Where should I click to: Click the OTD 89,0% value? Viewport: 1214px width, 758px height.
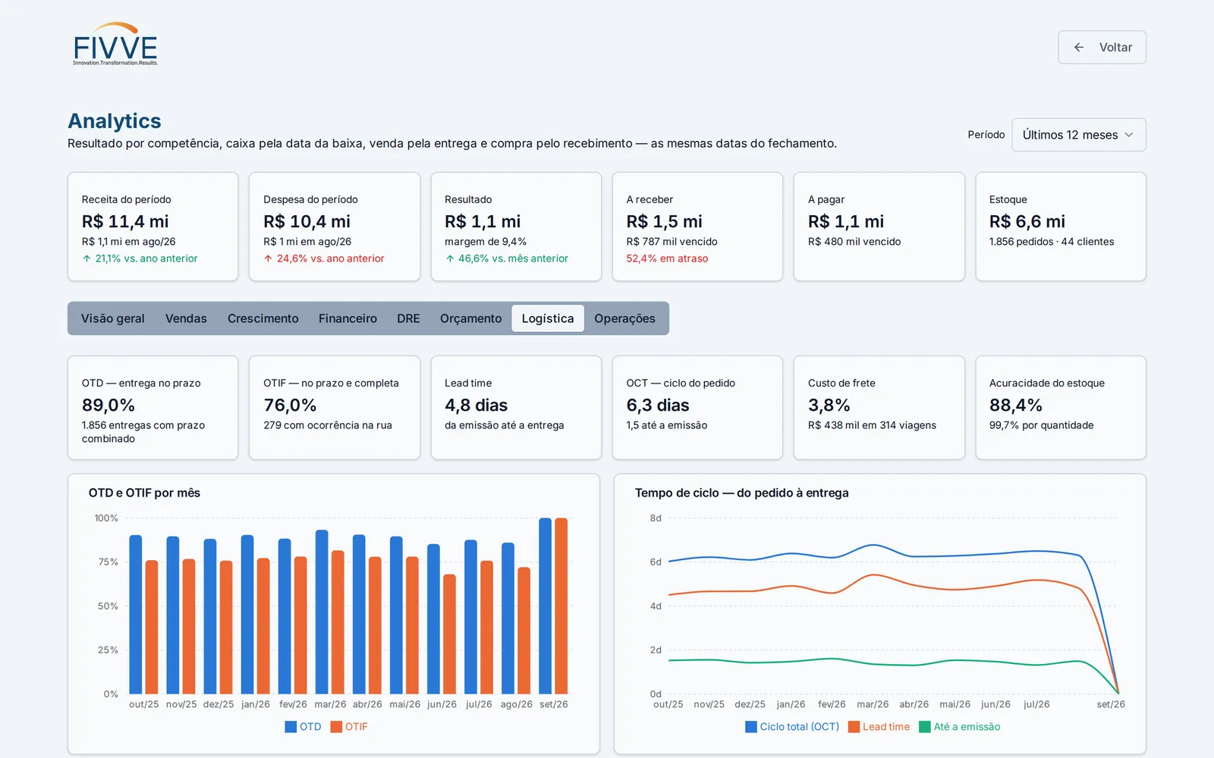(109, 406)
